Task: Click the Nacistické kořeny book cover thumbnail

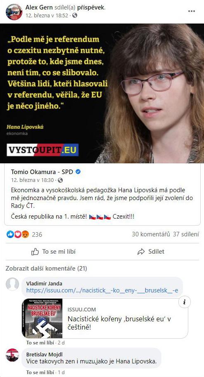Action: pos(42,318)
